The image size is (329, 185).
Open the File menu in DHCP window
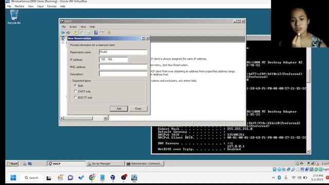pyautogui.click(x=64, y=27)
